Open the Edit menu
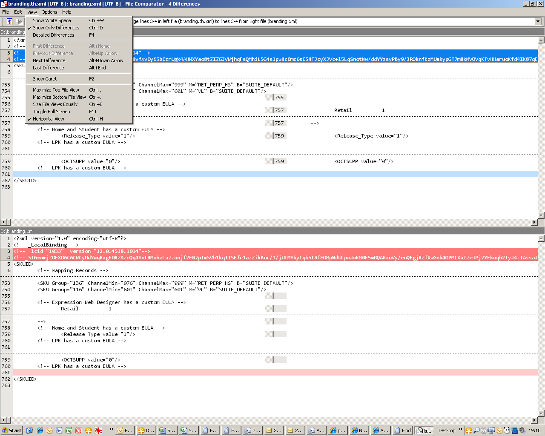 [18, 12]
